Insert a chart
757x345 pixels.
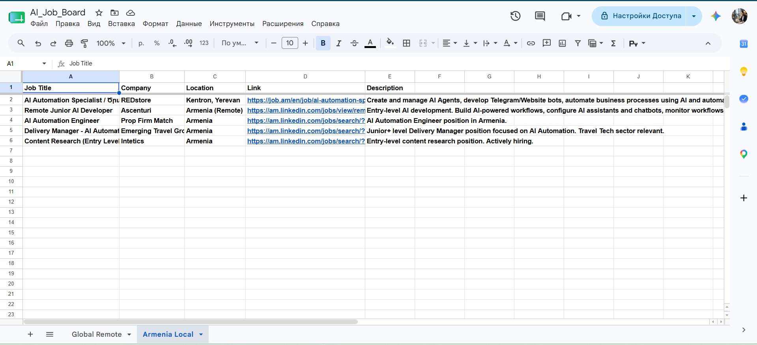562,43
